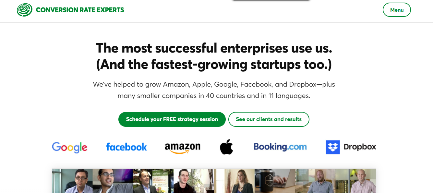Screen dimensions: 433x193
Task: Click Conversion Rate Experts site title
Action: (x=80, y=10)
